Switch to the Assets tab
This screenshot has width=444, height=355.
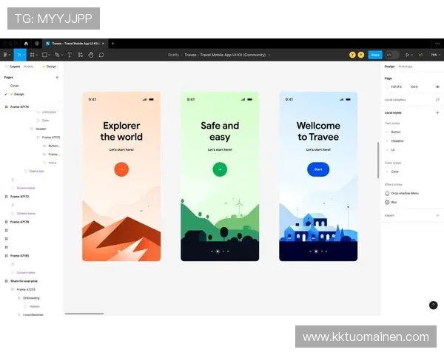tap(29, 67)
